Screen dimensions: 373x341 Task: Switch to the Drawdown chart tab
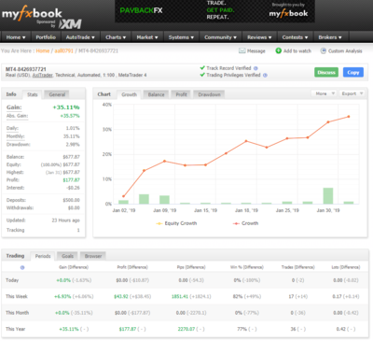[x=209, y=94]
